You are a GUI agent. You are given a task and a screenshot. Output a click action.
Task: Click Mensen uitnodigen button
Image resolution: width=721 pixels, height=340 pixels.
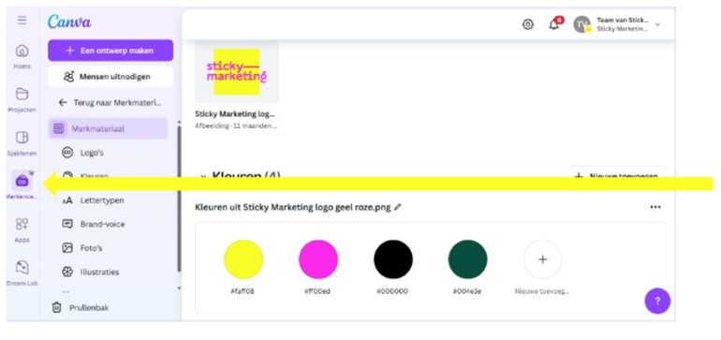(110, 77)
